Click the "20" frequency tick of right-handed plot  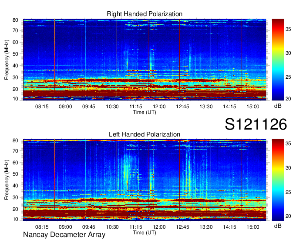(15, 89)
